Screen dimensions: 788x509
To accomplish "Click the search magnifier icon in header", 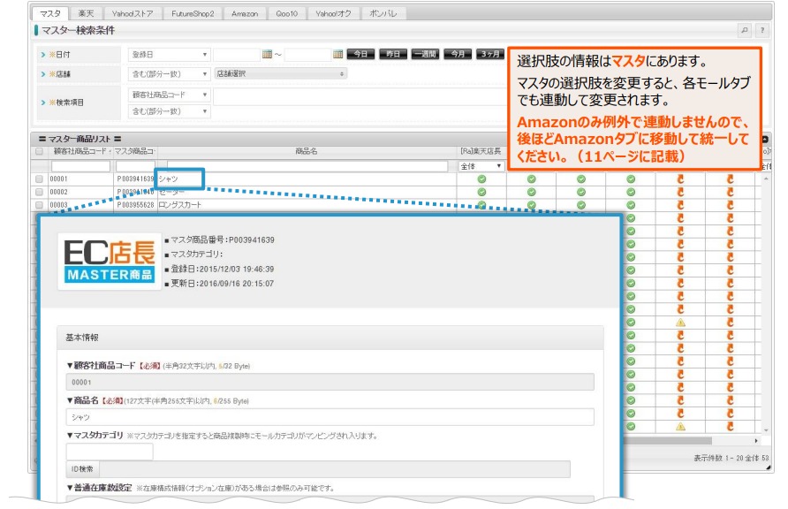I will coord(745,30).
